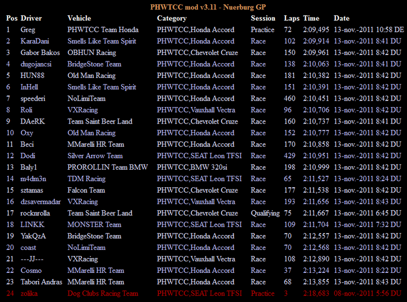
Task: Select driver name zolika in red row
Action: [29, 293]
